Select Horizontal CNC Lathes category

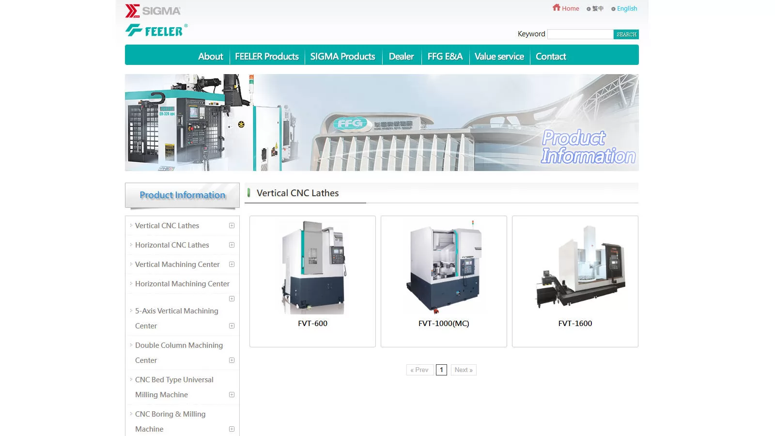coord(172,245)
